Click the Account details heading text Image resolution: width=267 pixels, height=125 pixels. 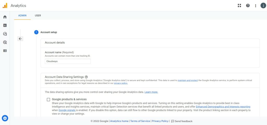click(x=55, y=42)
